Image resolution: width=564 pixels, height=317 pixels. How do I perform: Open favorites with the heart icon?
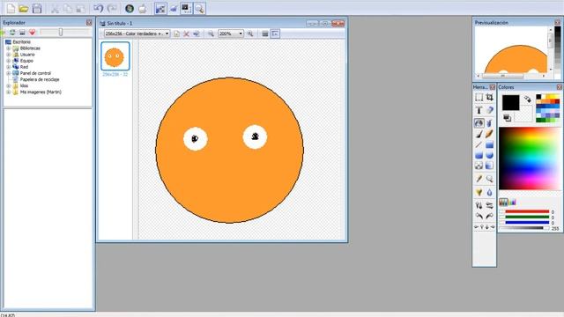click(32, 33)
